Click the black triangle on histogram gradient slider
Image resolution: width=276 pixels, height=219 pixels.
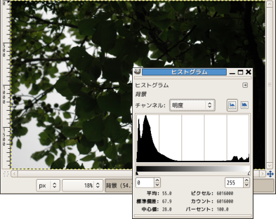137,173
